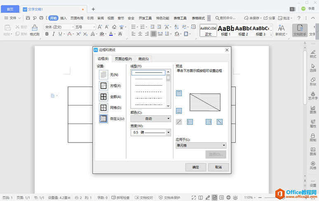
Task: Open the border width dropdown
Action: (151, 132)
